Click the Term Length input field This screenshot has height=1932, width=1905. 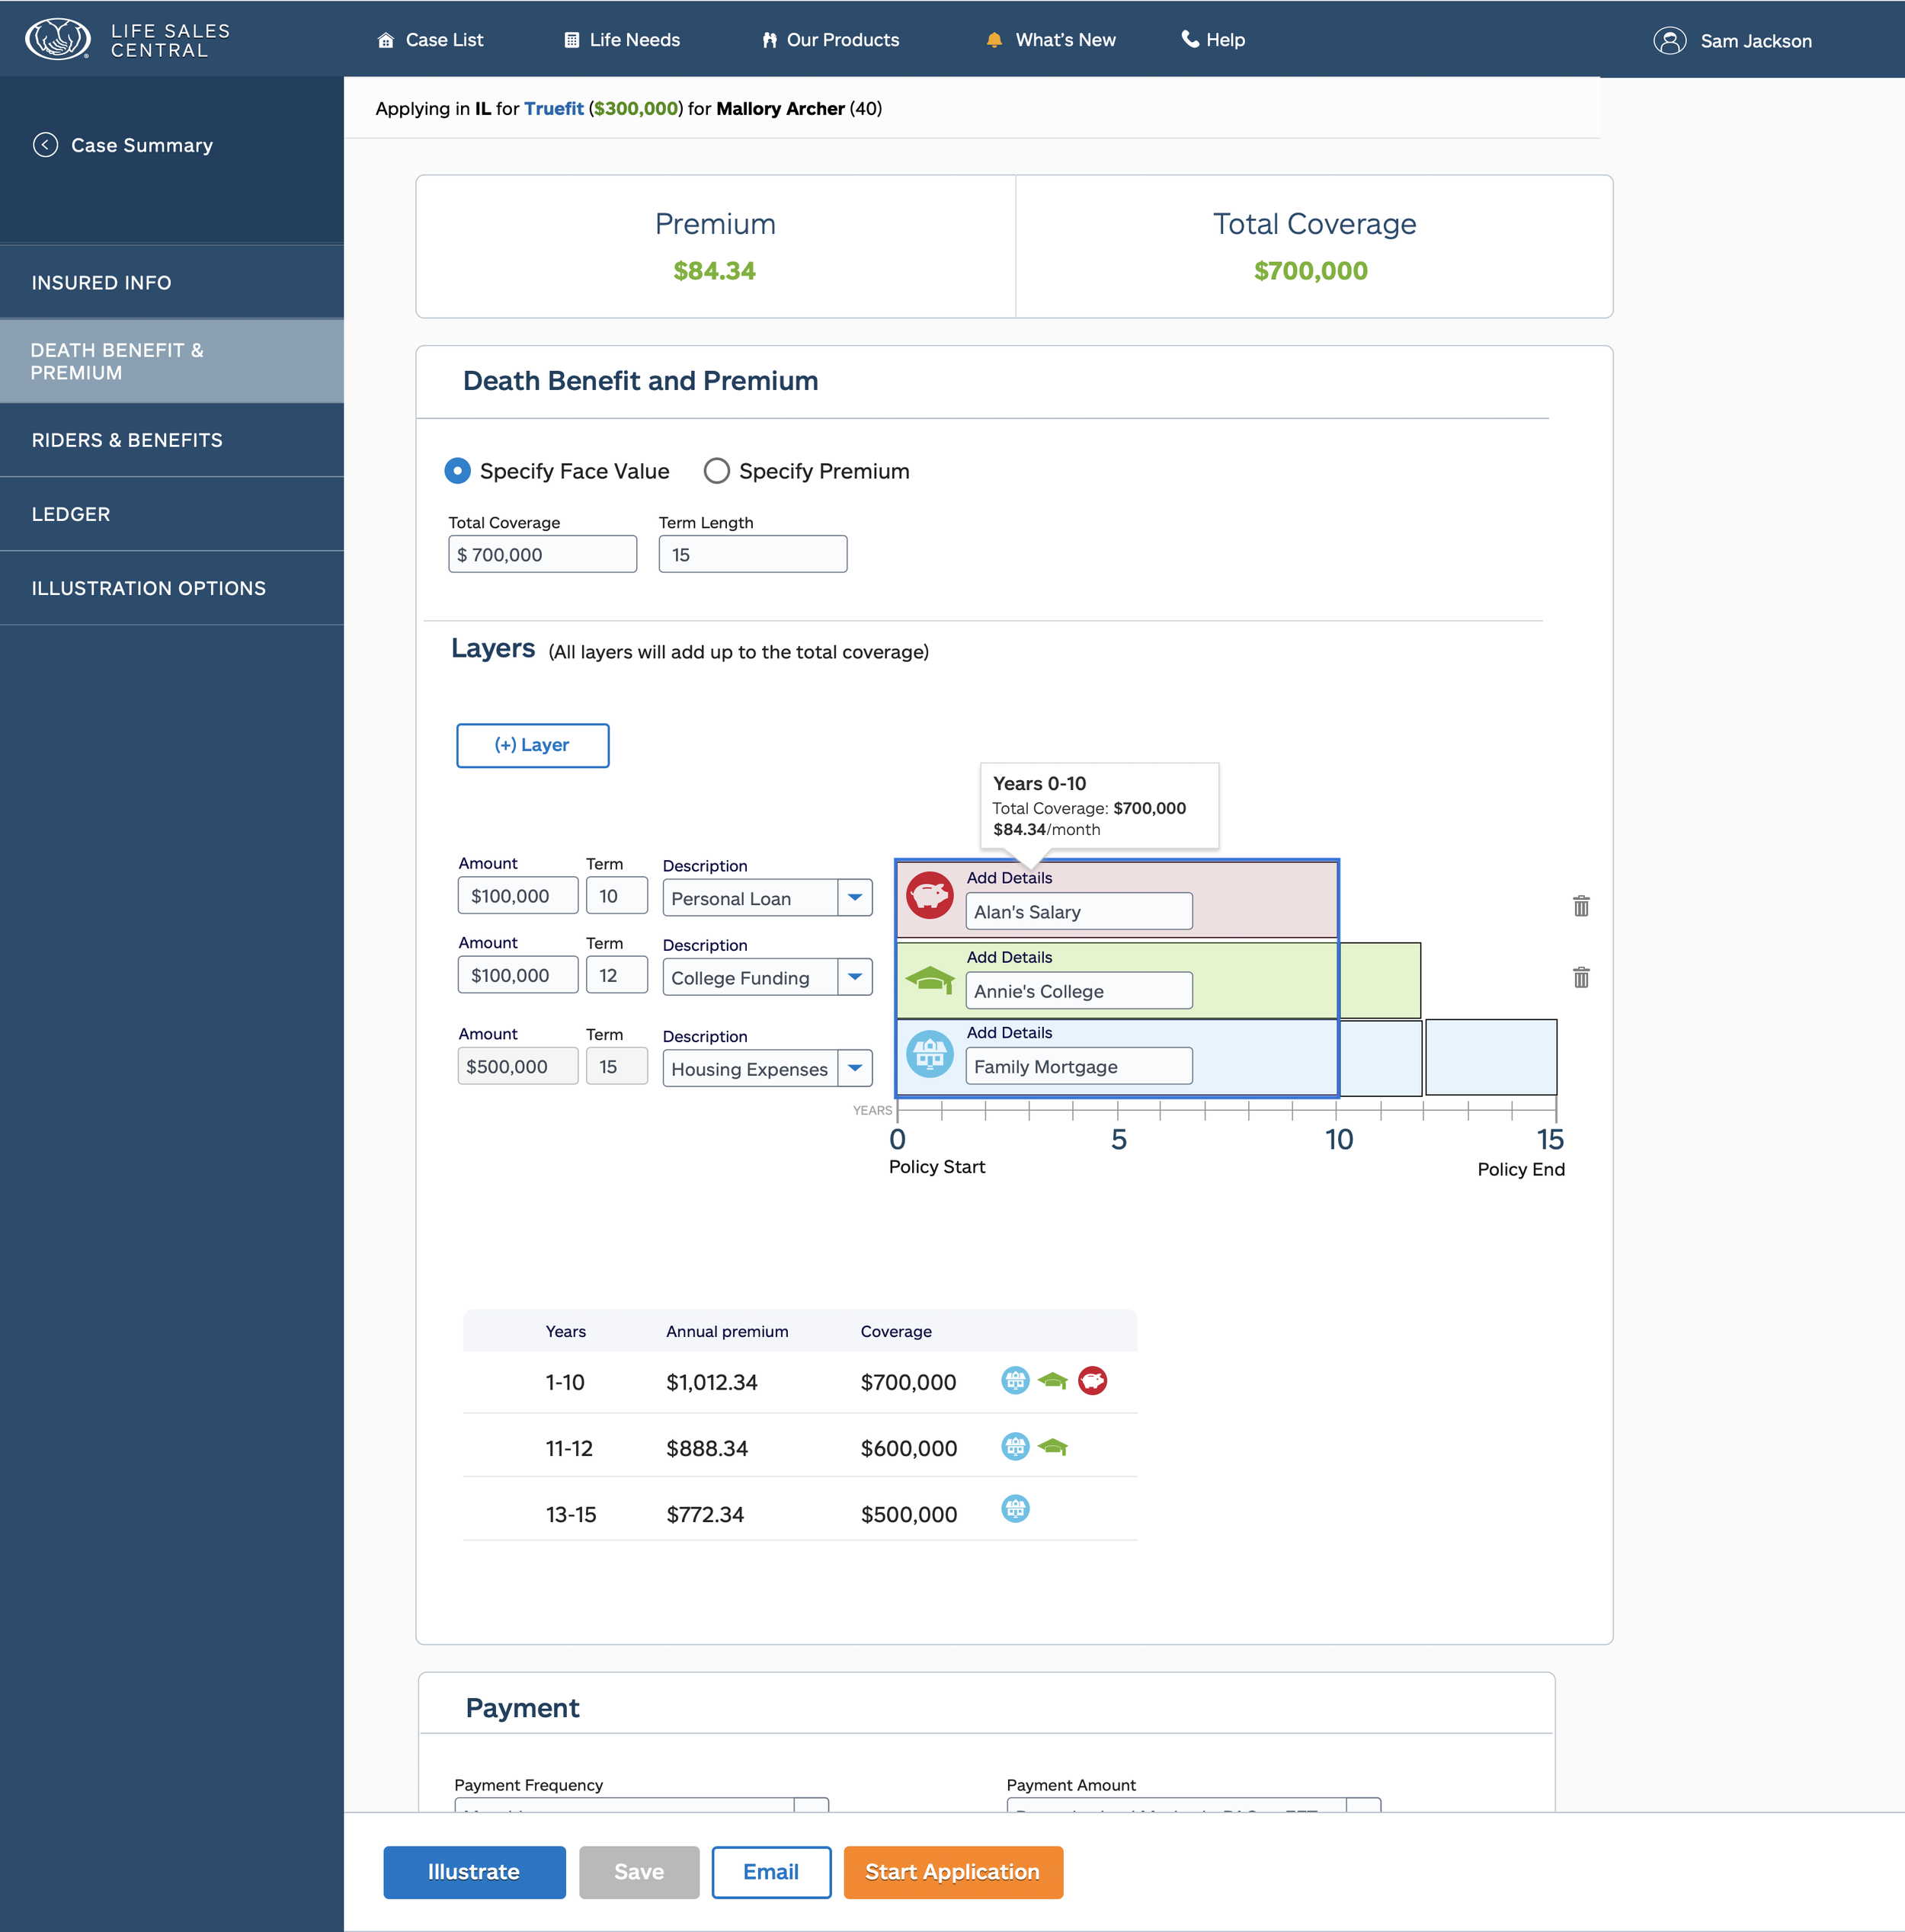(752, 554)
